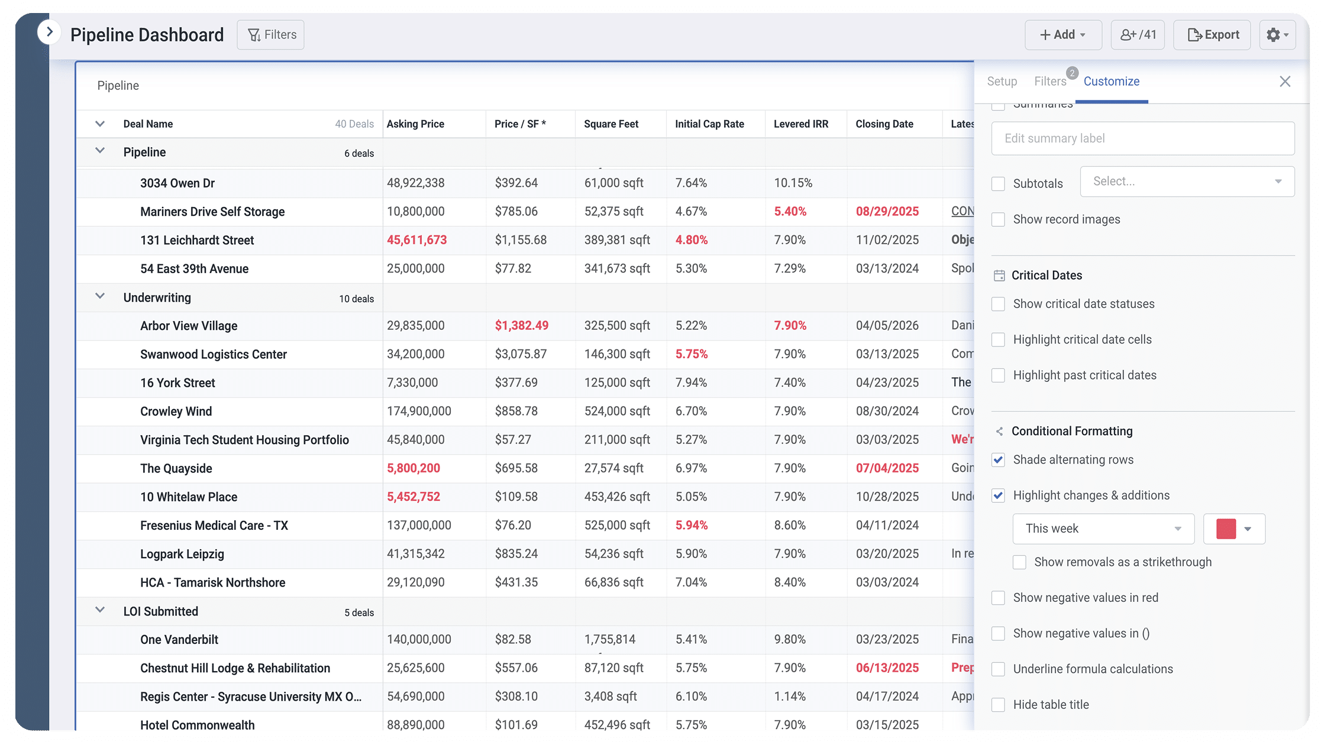Screen dimensions: 1321x742
Task: Open the Add dropdown button
Action: pos(1063,35)
